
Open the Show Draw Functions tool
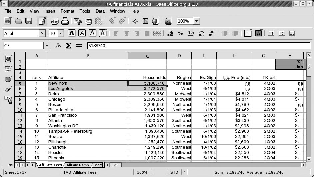pyautogui.click(x=8, y=89)
